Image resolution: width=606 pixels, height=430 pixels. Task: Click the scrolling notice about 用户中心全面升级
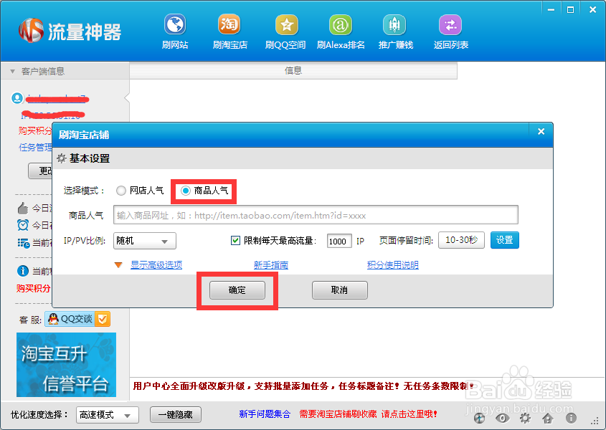pos(303,386)
